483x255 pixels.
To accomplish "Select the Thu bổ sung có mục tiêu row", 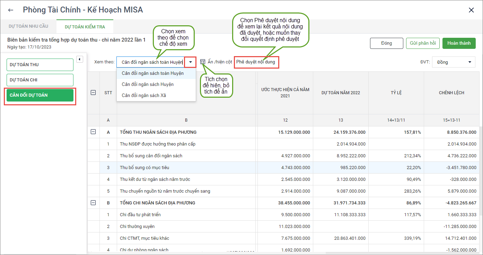I will (144, 168).
